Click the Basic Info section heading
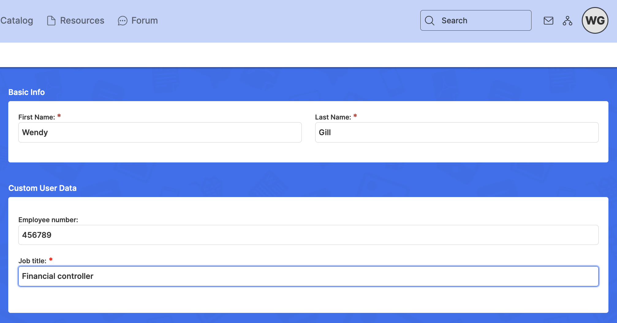 [27, 92]
